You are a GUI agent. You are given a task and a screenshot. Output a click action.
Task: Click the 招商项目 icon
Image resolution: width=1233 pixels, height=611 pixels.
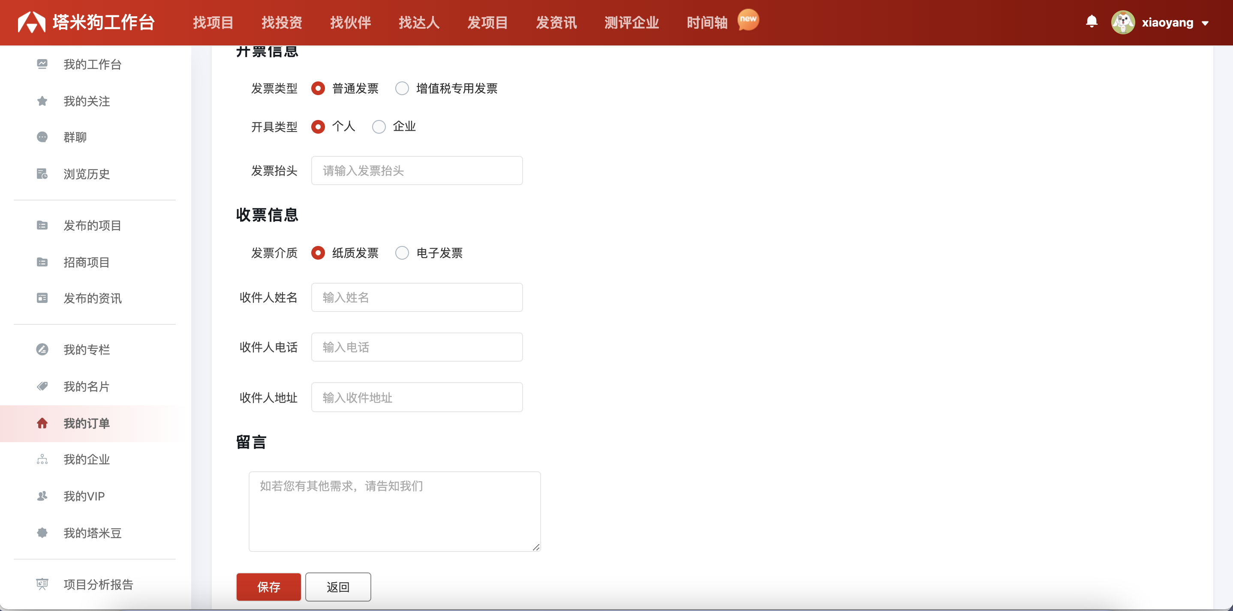tap(42, 262)
